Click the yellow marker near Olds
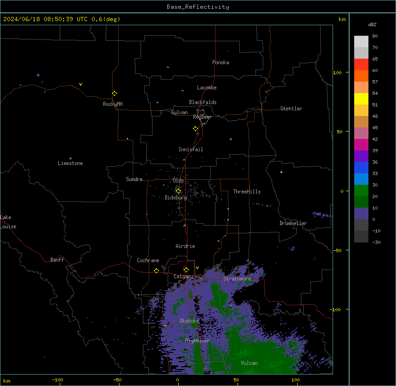396x386 pixels. coord(178,191)
